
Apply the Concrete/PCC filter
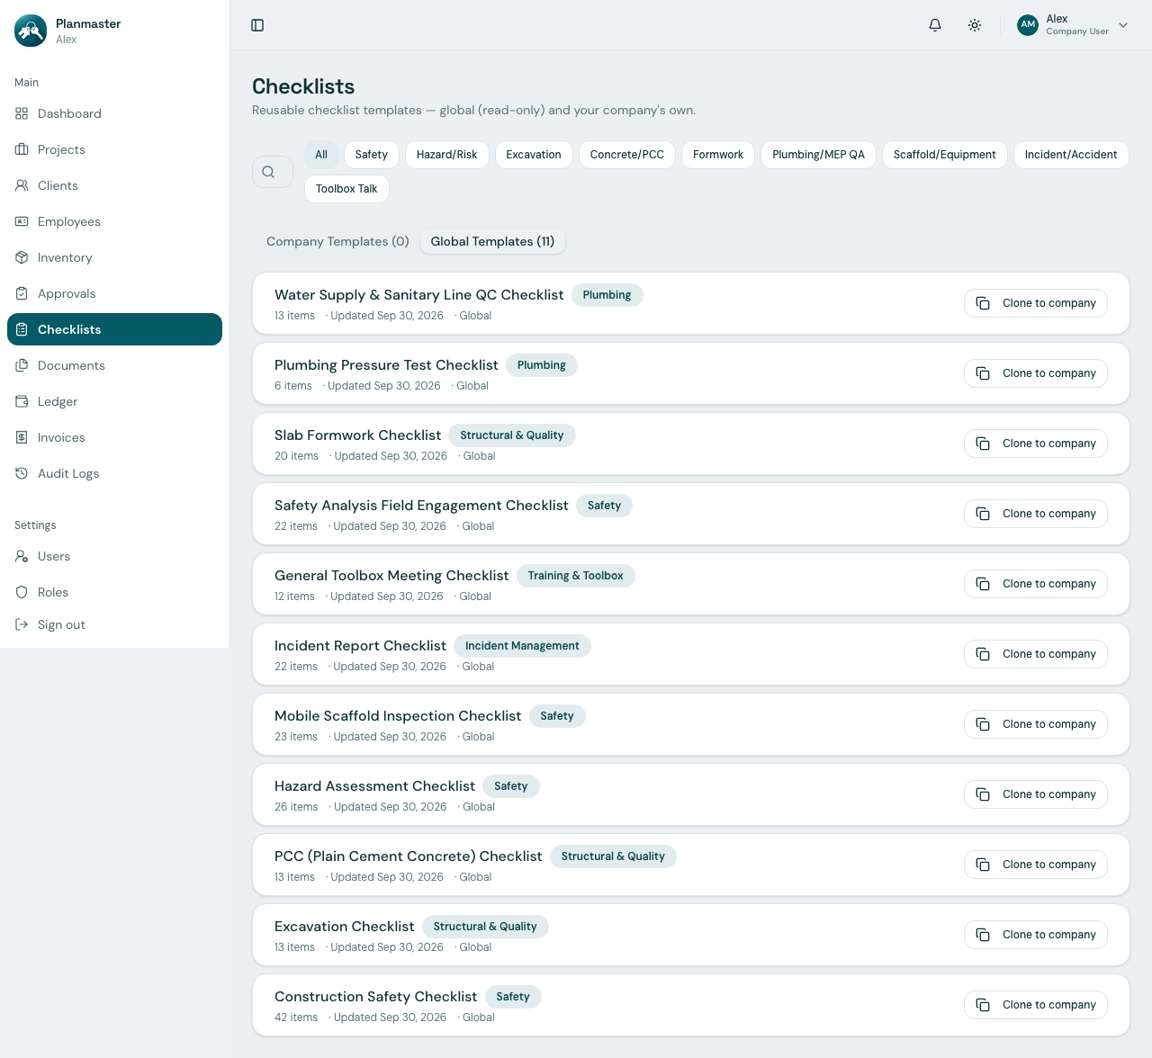tap(627, 155)
